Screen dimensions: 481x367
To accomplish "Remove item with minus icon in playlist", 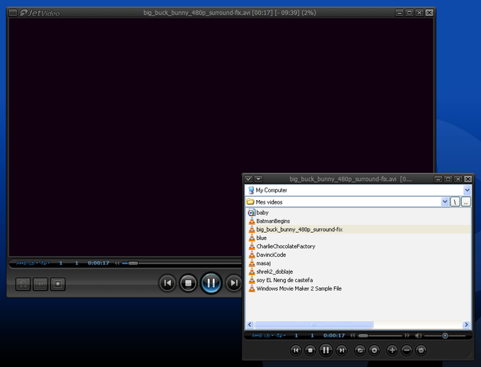I will pos(407,350).
